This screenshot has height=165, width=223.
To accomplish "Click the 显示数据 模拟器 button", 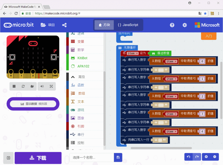I will 33,104.
